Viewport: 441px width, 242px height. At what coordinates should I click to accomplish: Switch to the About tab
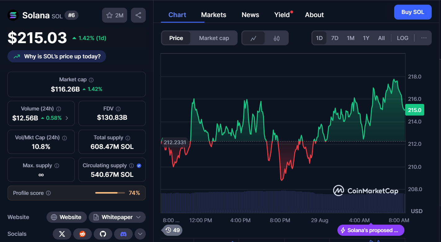point(314,15)
